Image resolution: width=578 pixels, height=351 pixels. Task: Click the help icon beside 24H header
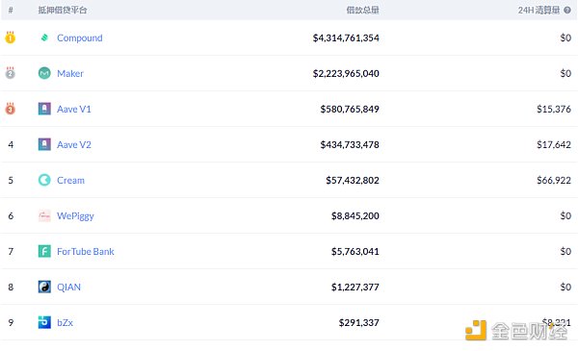[x=567, y=11]
